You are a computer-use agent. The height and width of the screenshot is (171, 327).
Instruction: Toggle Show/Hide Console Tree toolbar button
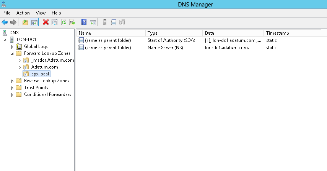(x=34, y=22)
